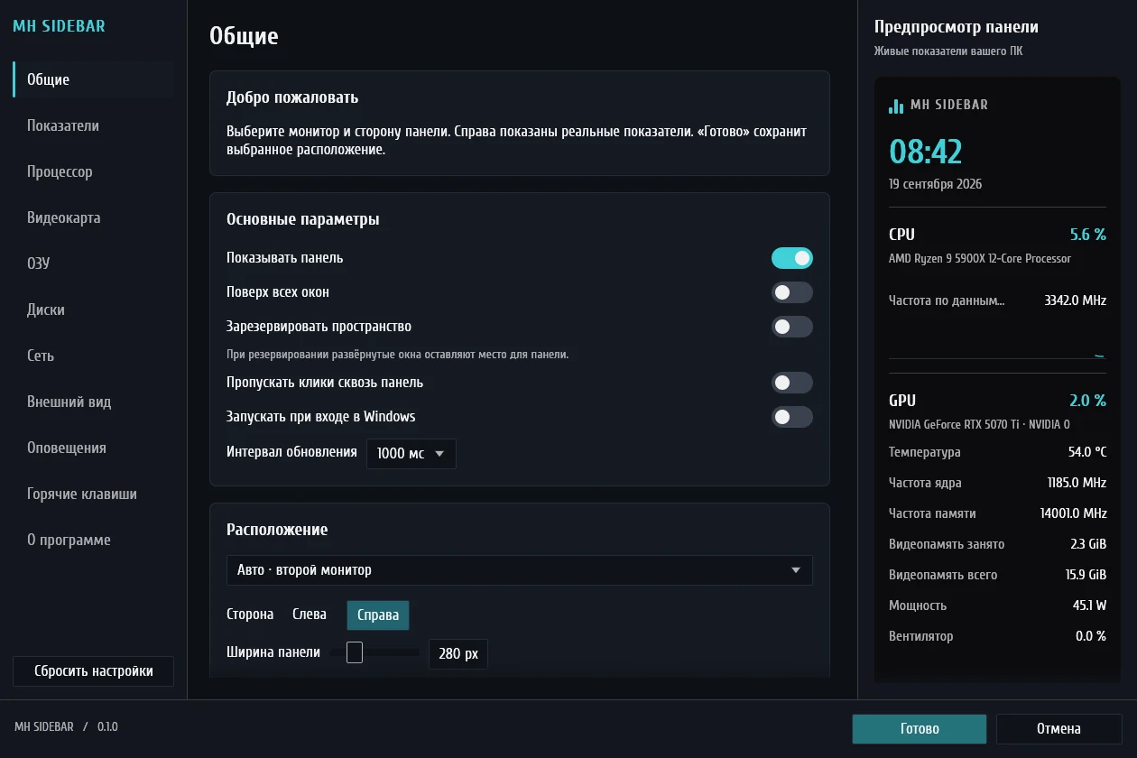Go to the Показатели section
The width and height of the screenshot is (1137, 758).
click(93, 125)
